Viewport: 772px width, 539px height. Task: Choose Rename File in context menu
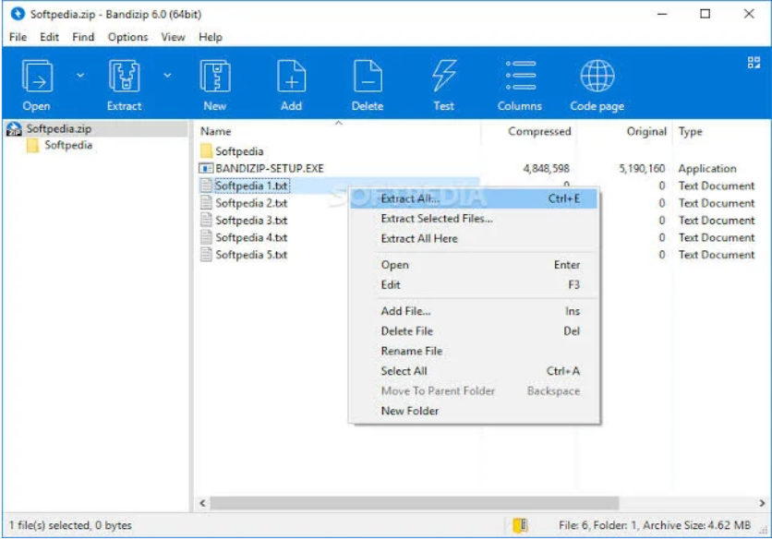[474, 351]
